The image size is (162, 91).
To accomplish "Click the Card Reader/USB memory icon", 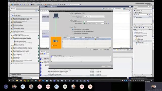I will click(x=12, y=63).
